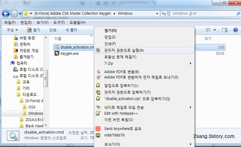This screenshot has width=241, height=147.
Task: Choose Adobe PDF로 변환(B)
Action: [x=144, y=72]
